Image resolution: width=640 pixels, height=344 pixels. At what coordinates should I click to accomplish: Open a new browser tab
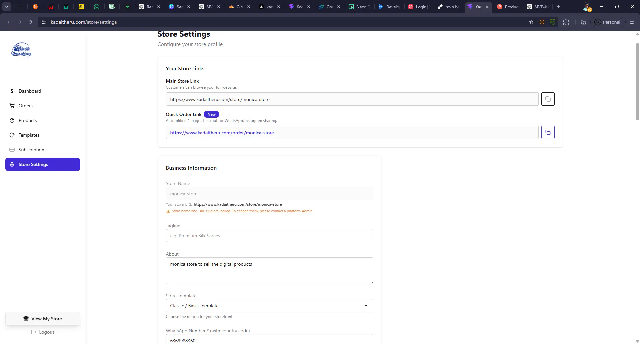coord(558,7)
